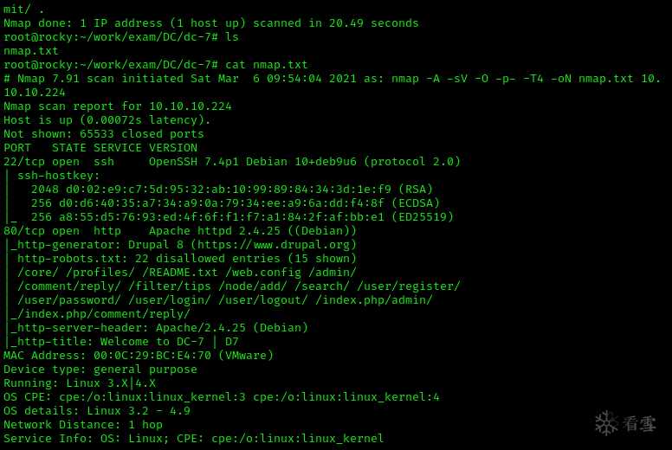
Task: Click the 'Host is up' latency line
Action: coord(107,120)
